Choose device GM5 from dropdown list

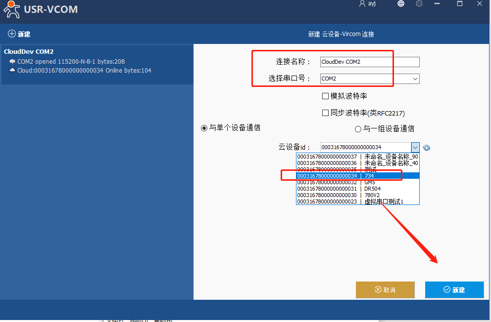[x=357, y=182]
